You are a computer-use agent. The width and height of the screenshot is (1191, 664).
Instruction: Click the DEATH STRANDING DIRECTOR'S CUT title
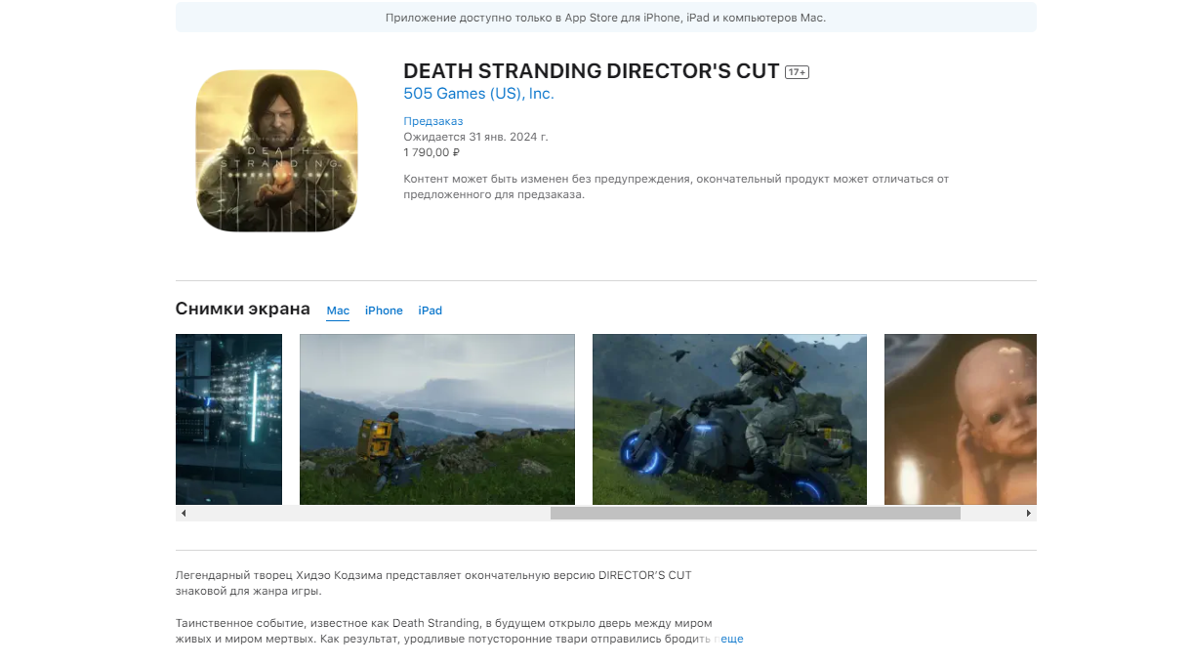tap(592, 71)
